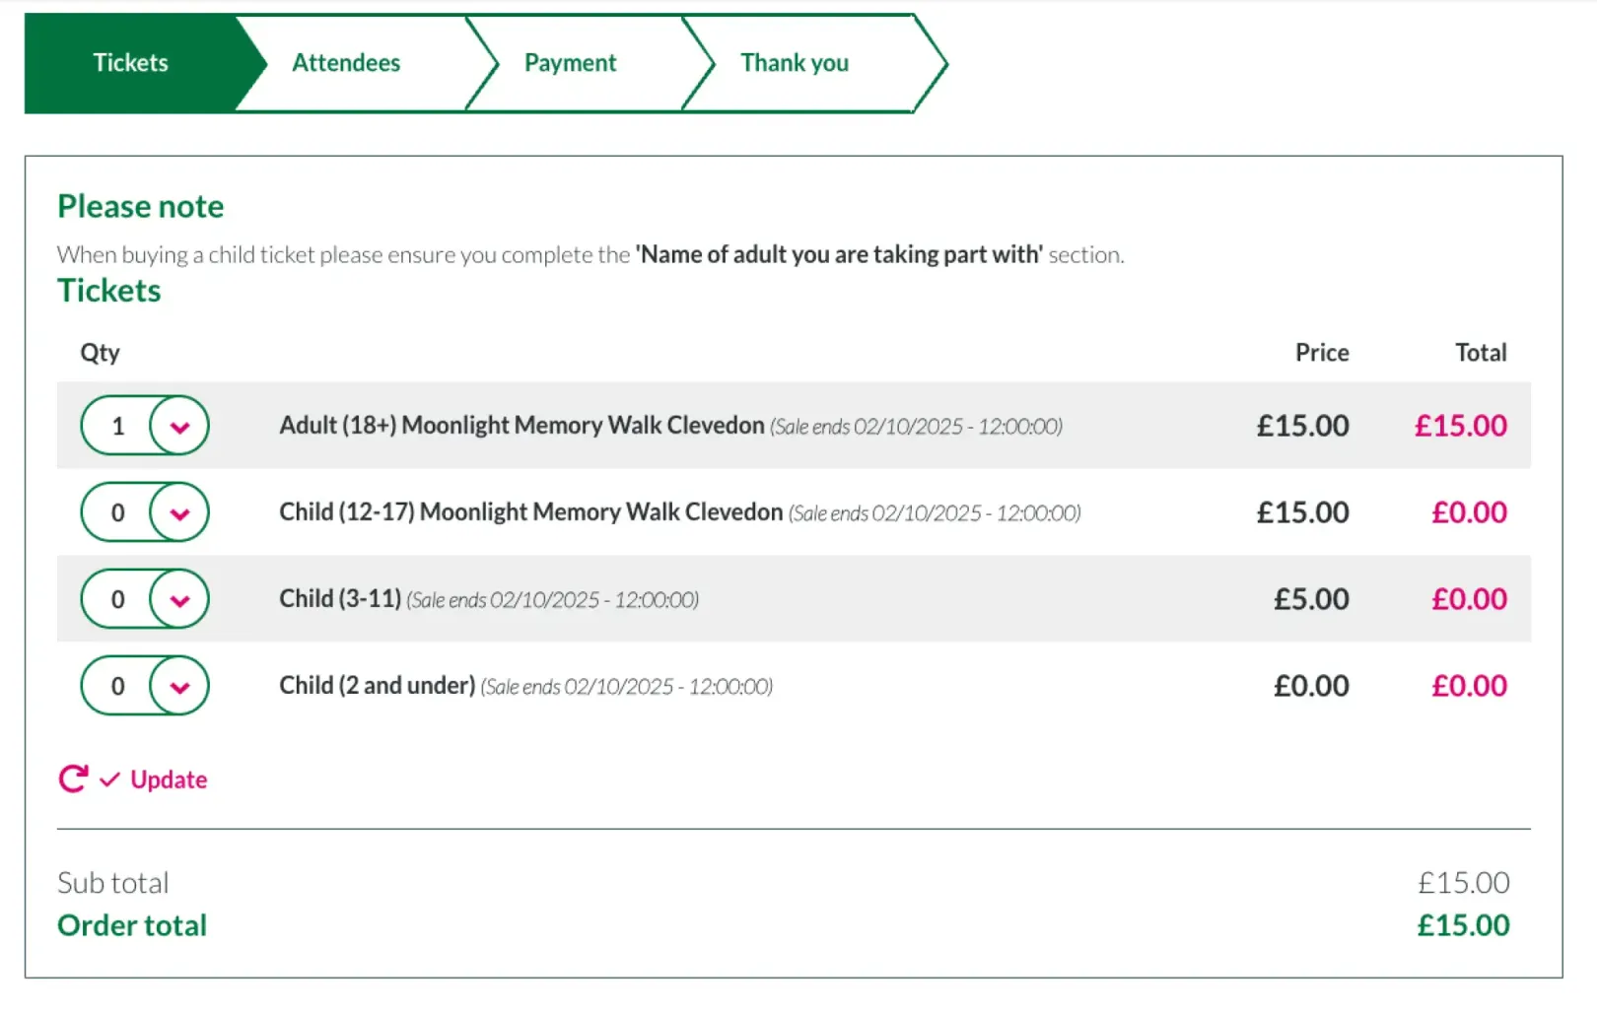Open the Adult (18+) quantity dropdown
1597x1016 pixels.
144,426
